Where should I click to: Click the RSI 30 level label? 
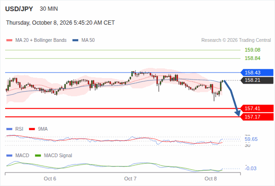point(247,146)
